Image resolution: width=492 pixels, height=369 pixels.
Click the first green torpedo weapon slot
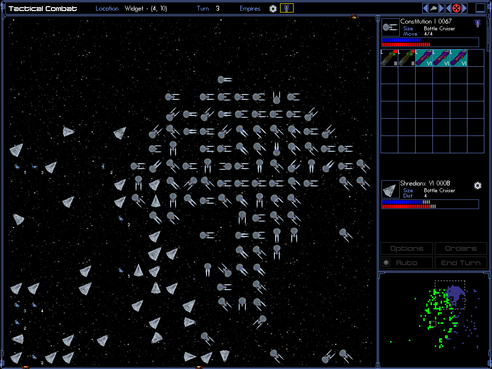point(389,58)
